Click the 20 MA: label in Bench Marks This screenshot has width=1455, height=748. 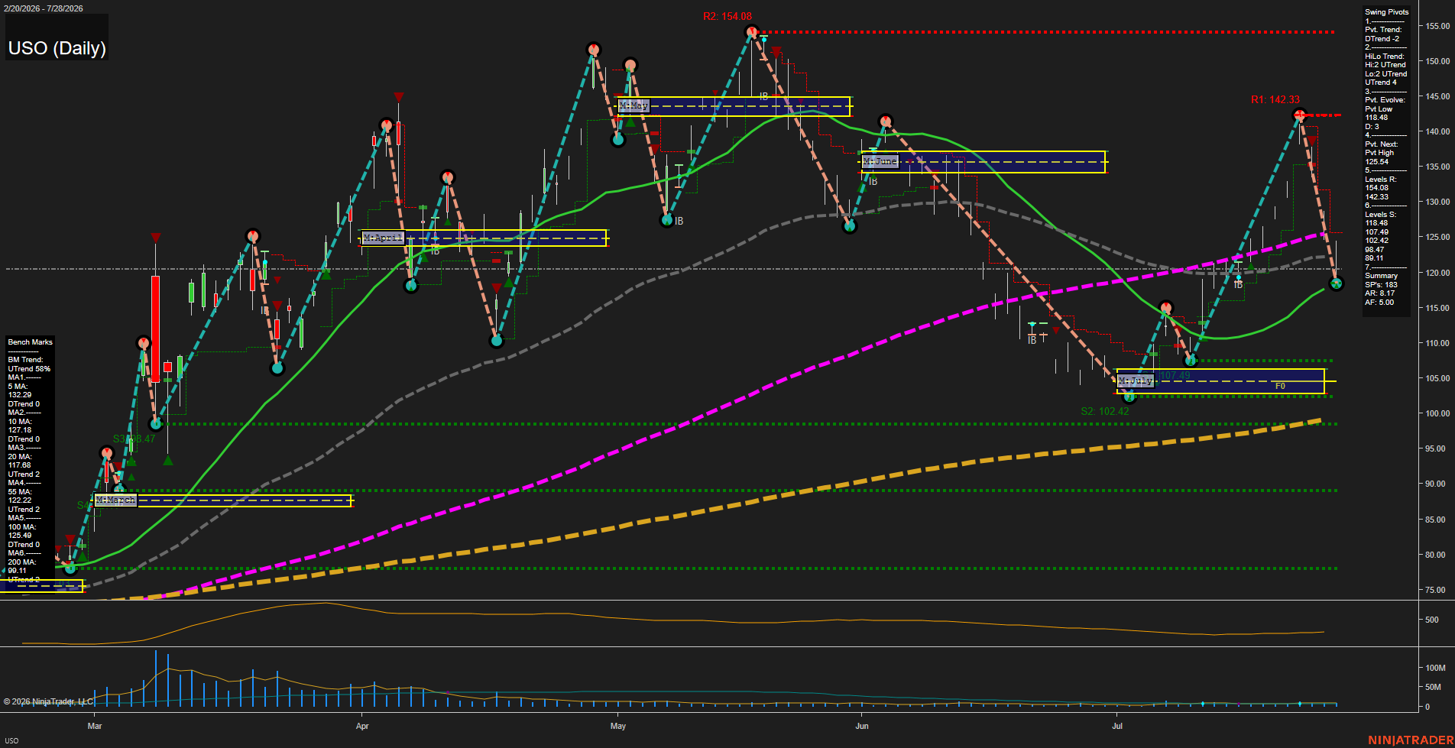click(x=20, y=457)
